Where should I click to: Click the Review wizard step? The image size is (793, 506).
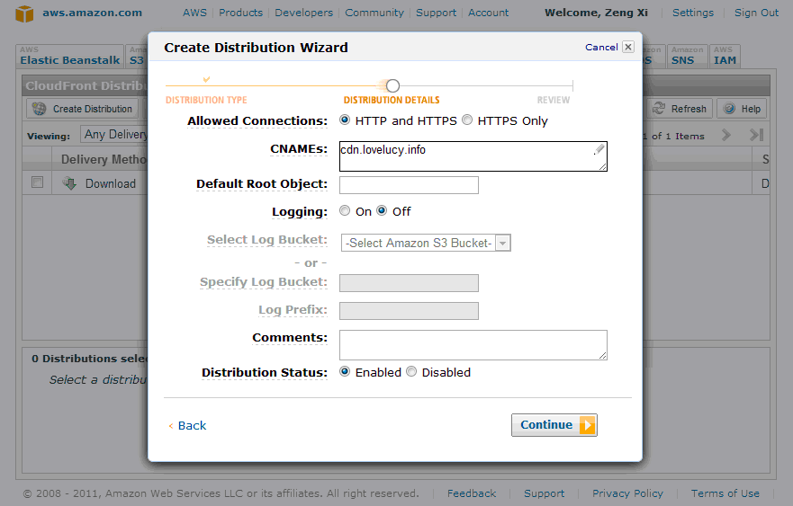point(554,100)
